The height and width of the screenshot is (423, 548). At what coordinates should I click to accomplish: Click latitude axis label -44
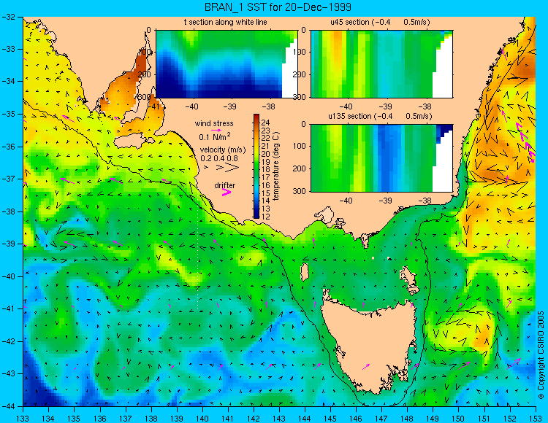click(8, 406)
